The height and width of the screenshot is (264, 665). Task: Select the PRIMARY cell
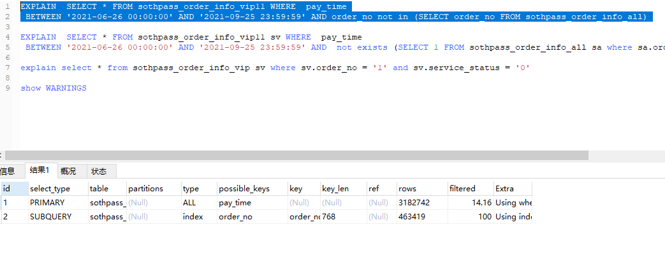(58, 202)
